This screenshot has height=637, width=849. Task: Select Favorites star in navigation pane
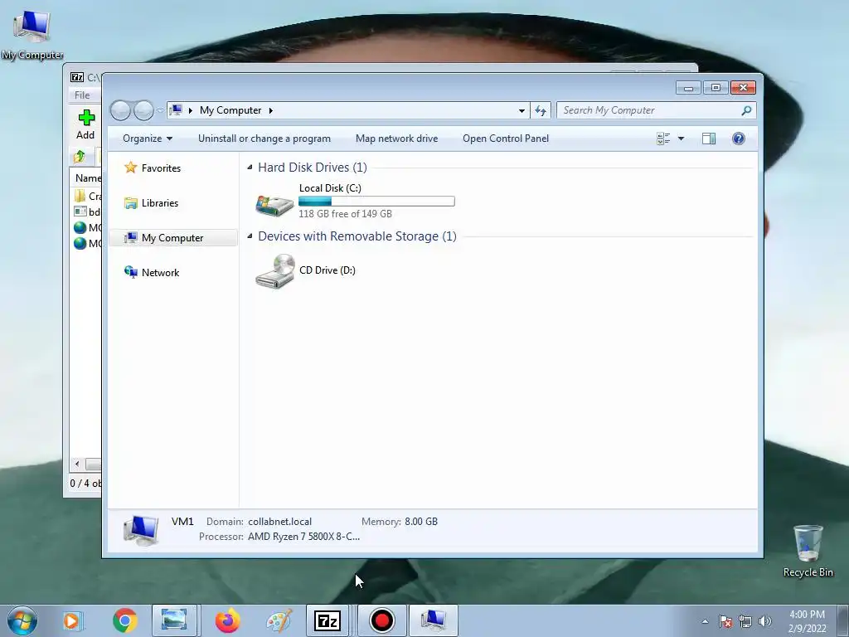click(130, 168)
